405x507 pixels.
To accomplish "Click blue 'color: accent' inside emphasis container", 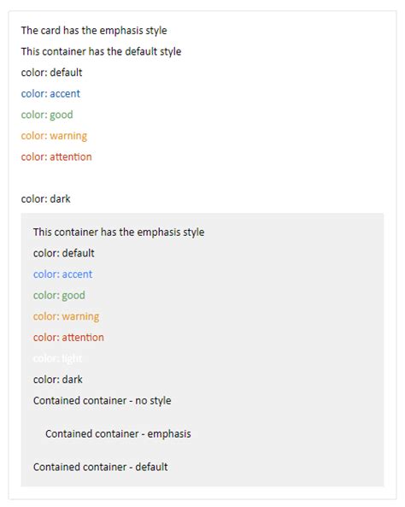I will point(62,274).
